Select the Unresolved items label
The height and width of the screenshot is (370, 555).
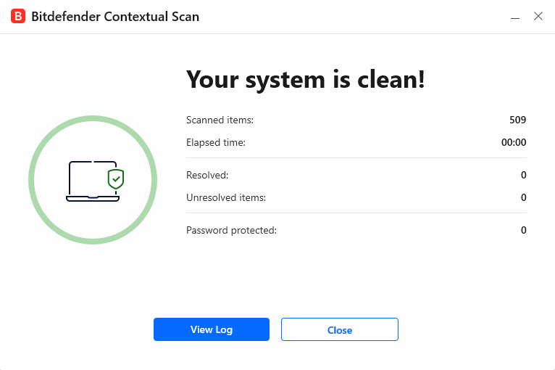coord(226,197)
